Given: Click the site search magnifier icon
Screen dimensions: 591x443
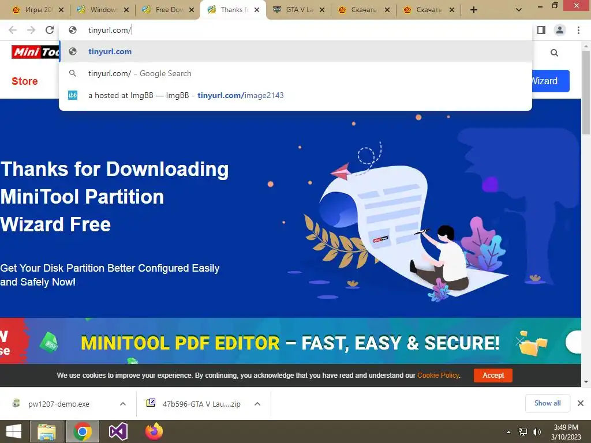Looking at the screenshot, I should pyautogui.click(x=554, y=52).
